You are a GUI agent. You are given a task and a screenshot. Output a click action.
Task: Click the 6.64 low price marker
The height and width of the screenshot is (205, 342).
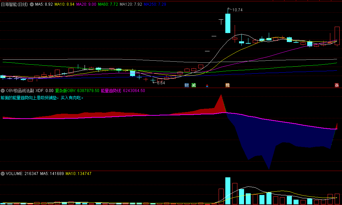click(161, 83)
